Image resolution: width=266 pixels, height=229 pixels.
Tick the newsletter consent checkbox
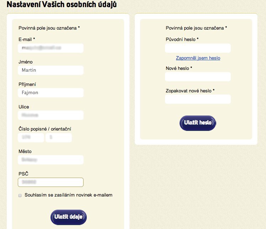pos(20,195)
